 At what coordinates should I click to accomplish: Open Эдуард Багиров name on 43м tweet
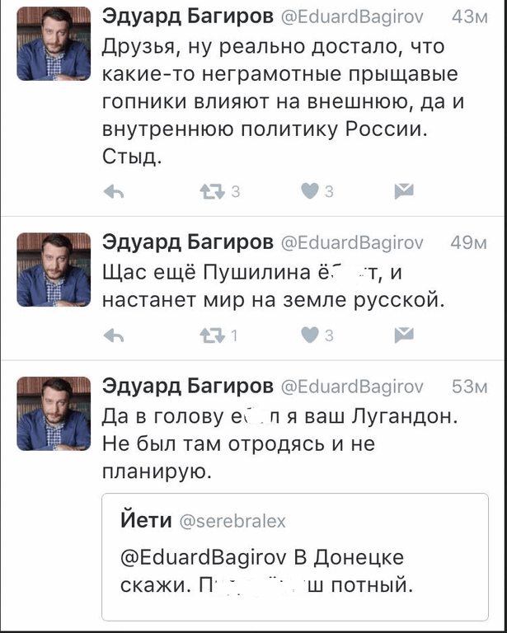click(188, 17)
